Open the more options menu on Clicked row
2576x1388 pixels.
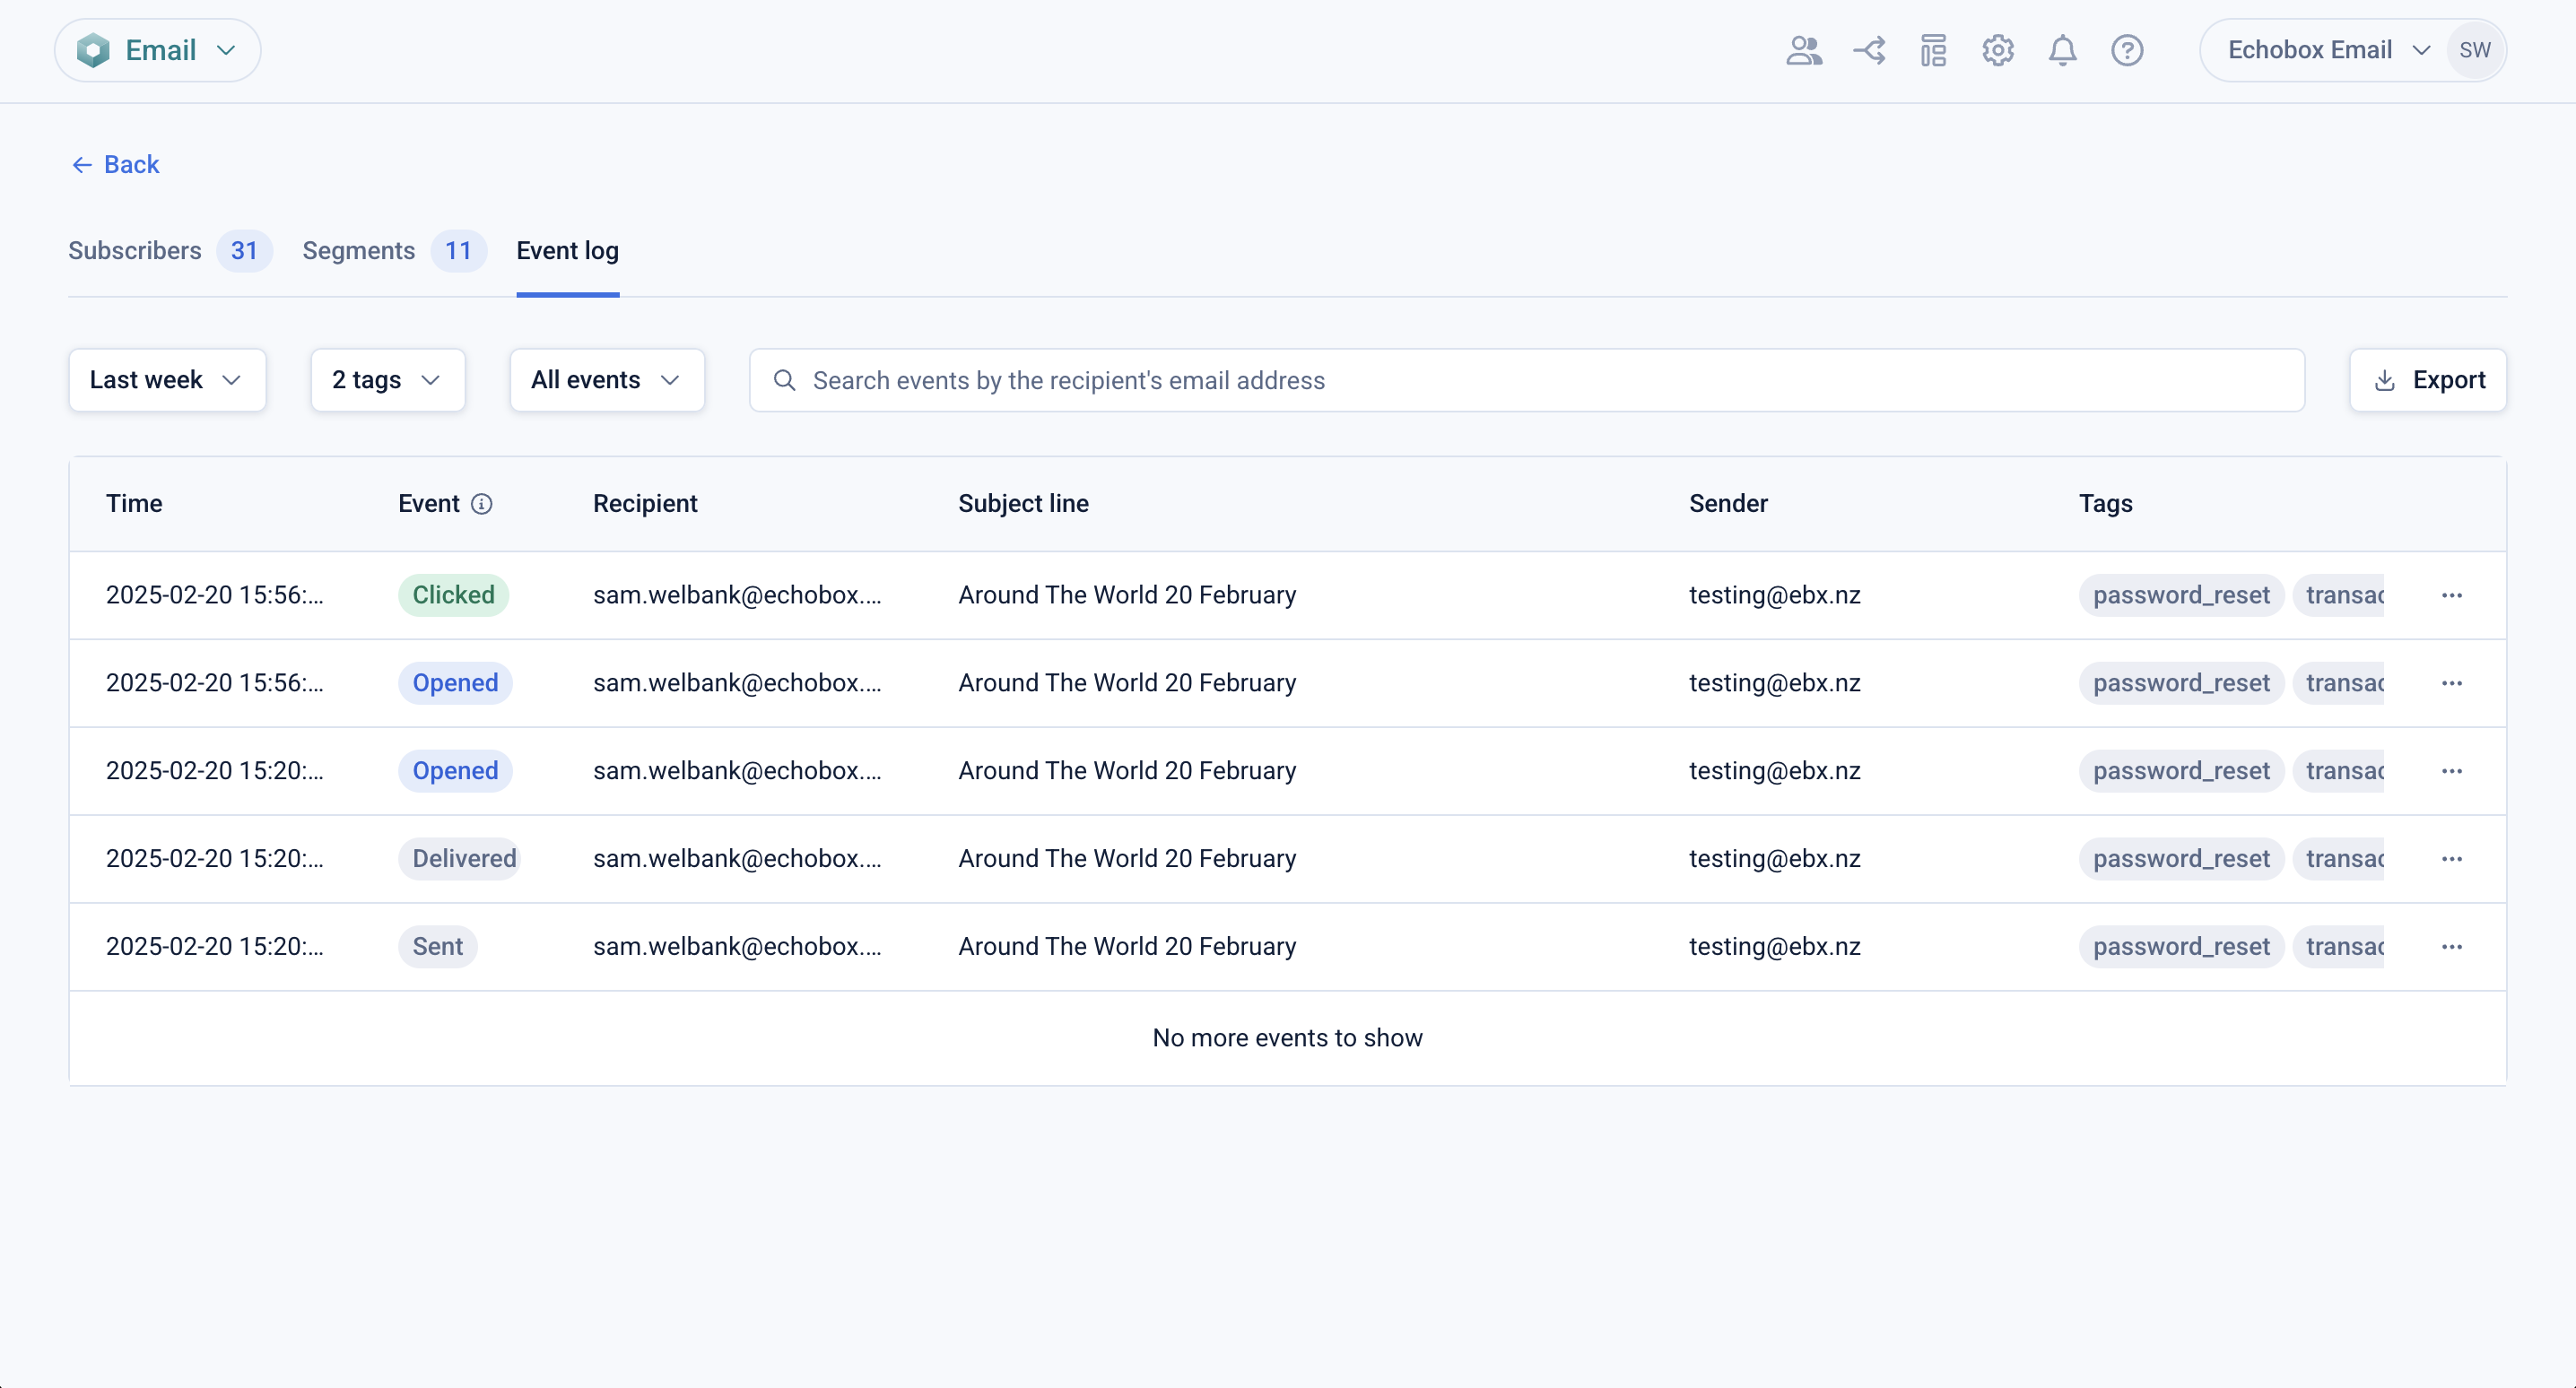click(2451, 595)
